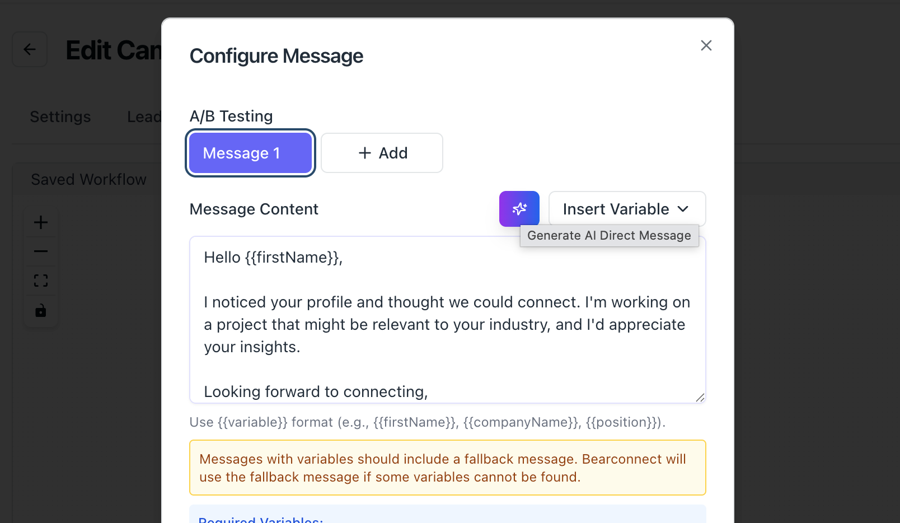Zoom out of the workflow canvas
The height and width of the screenshot is (523, 900).
41,251
